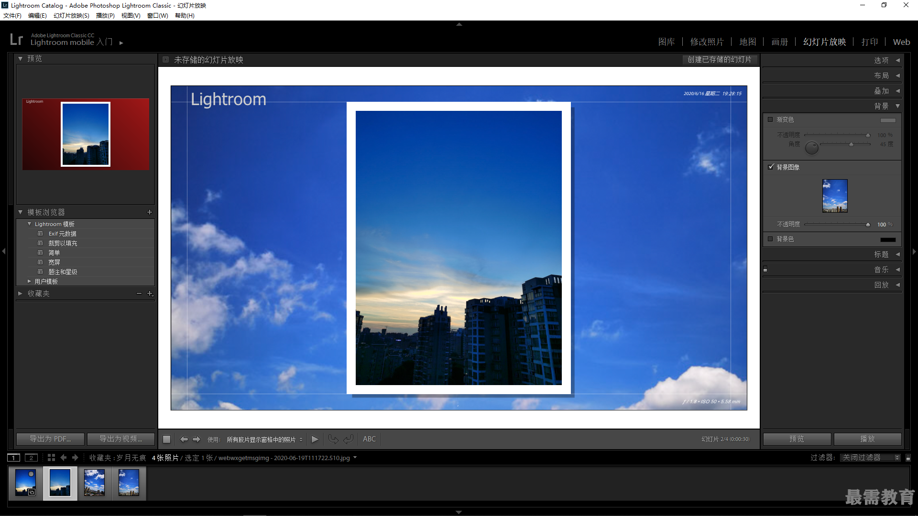
Task: Enable gradient 渐变色 checkbox
Action: (770, 119)
